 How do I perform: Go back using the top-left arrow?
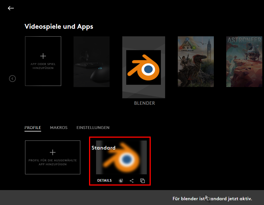pyautogui.click(x=11, y=8)
